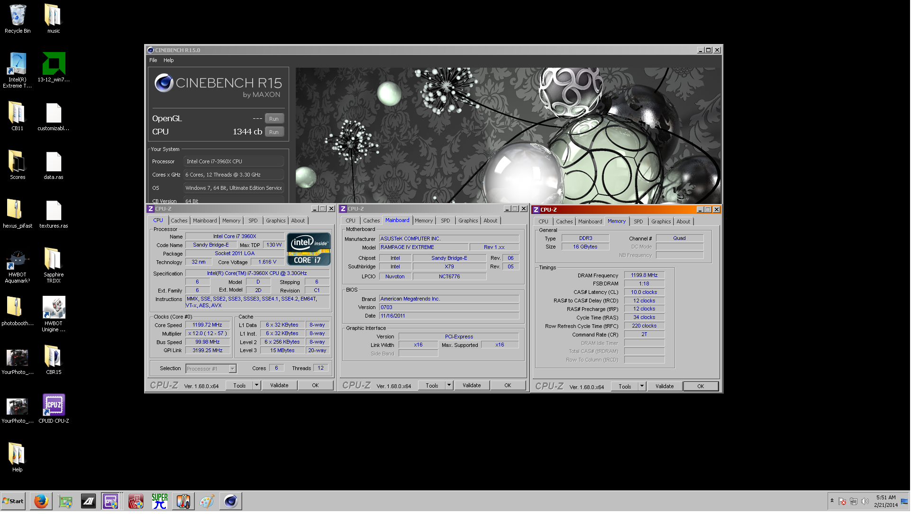Click OK in right CPU-Z window
The image size is (911, 514).
(701, 386)
